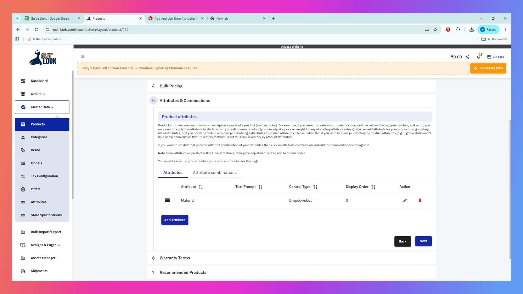Sort the table by Text Prompt column
The image size is (523, 294).
tap(261, 187)
